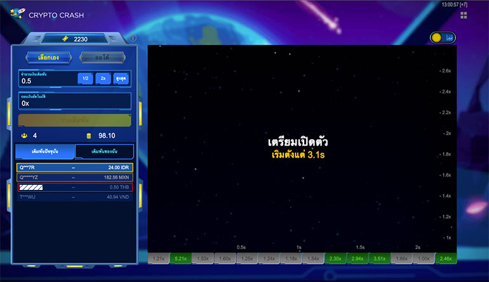Image resolution: width=489 pixels, height=282 pixels.
Task: Select the Q*****YZ 182.56 MXN row
Action: click(74, 177)
